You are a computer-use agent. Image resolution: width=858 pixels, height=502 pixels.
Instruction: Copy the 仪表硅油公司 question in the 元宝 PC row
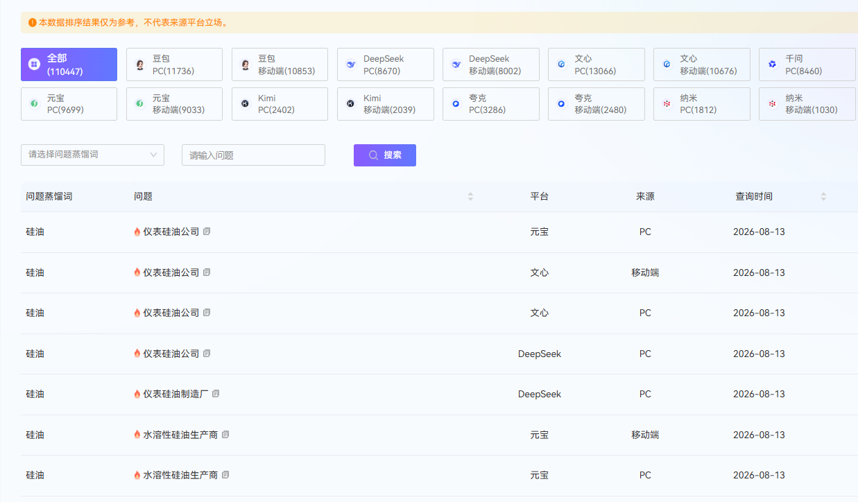pyautogui.click(x=207, y=232)
